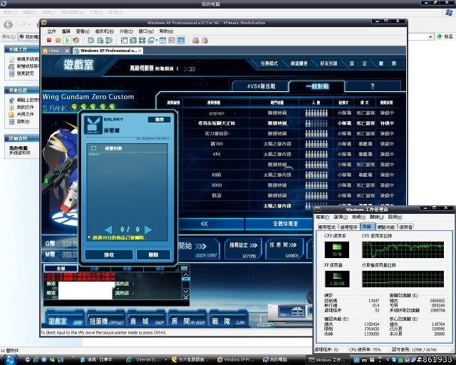456x365 pixels.
Task: Click the chat window expand icon
Action: coord(184,268)
